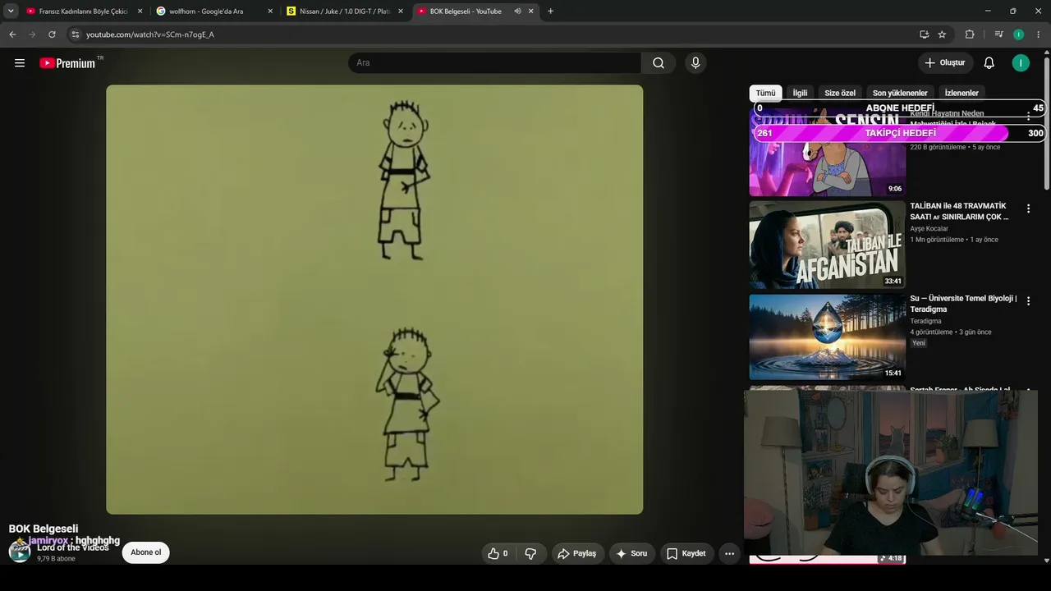Click the Oluştur create button
The height and width of the screenshot is (591, 1051).
(x=945, y=63)
